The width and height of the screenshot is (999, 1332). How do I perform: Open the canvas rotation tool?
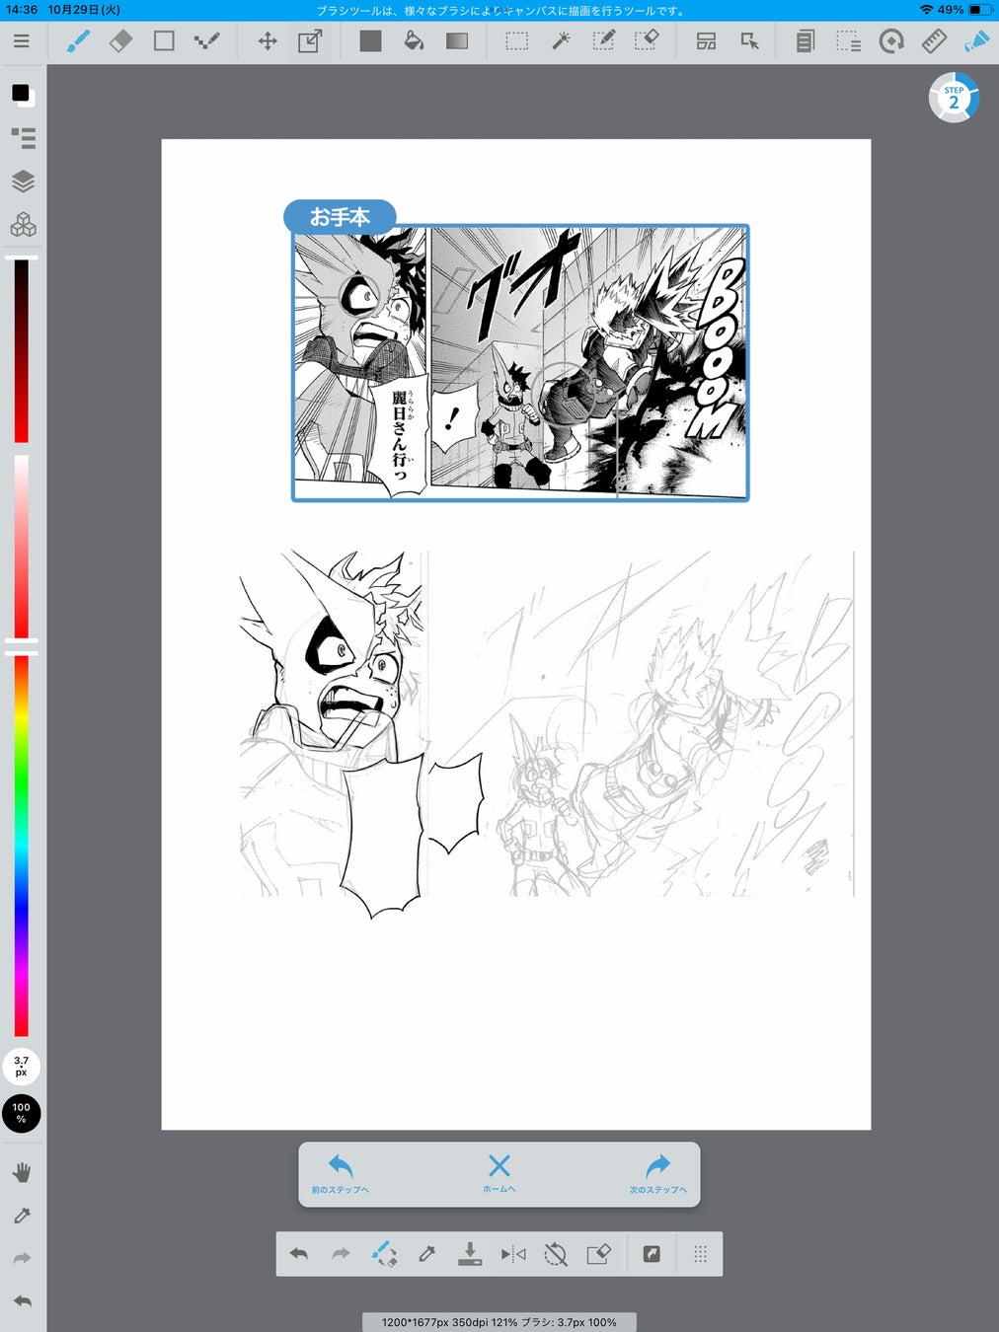click(x=891, y=41)
